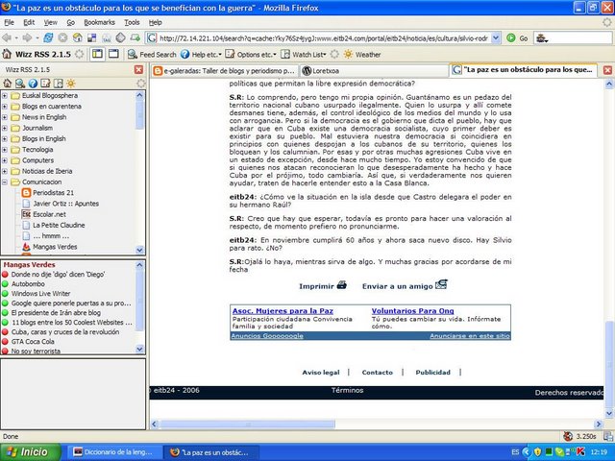
Task: Open the Options etc. dropdown
Action: pos(251,55)
